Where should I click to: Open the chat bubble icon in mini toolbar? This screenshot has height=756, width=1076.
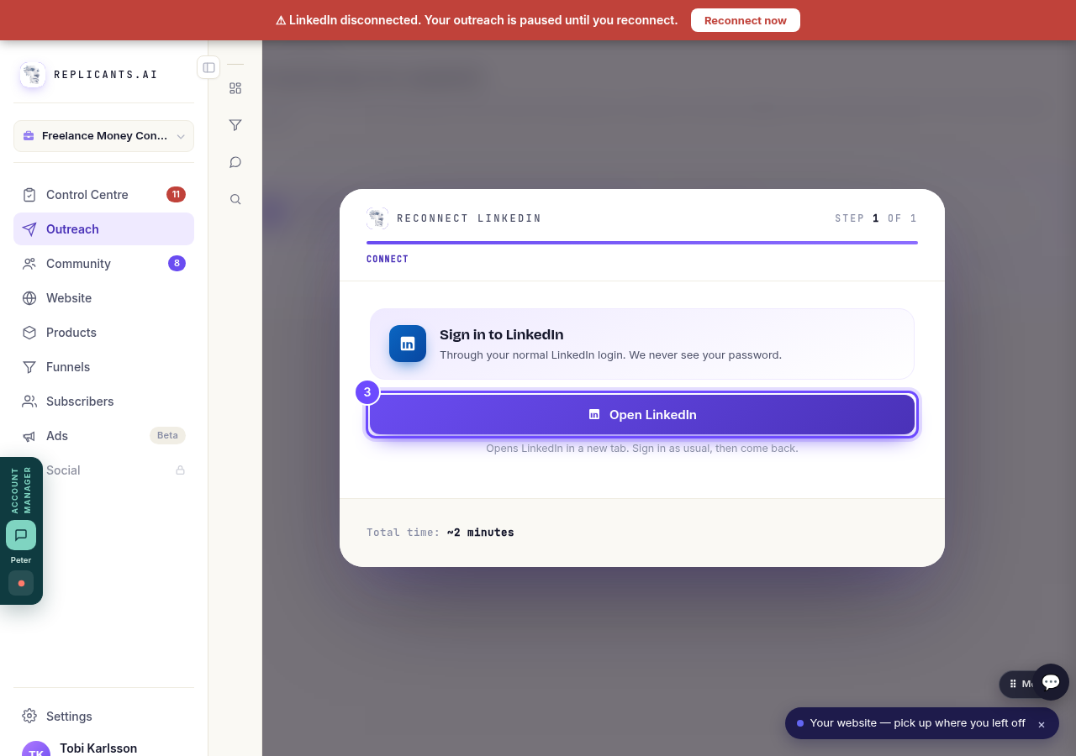235,162
